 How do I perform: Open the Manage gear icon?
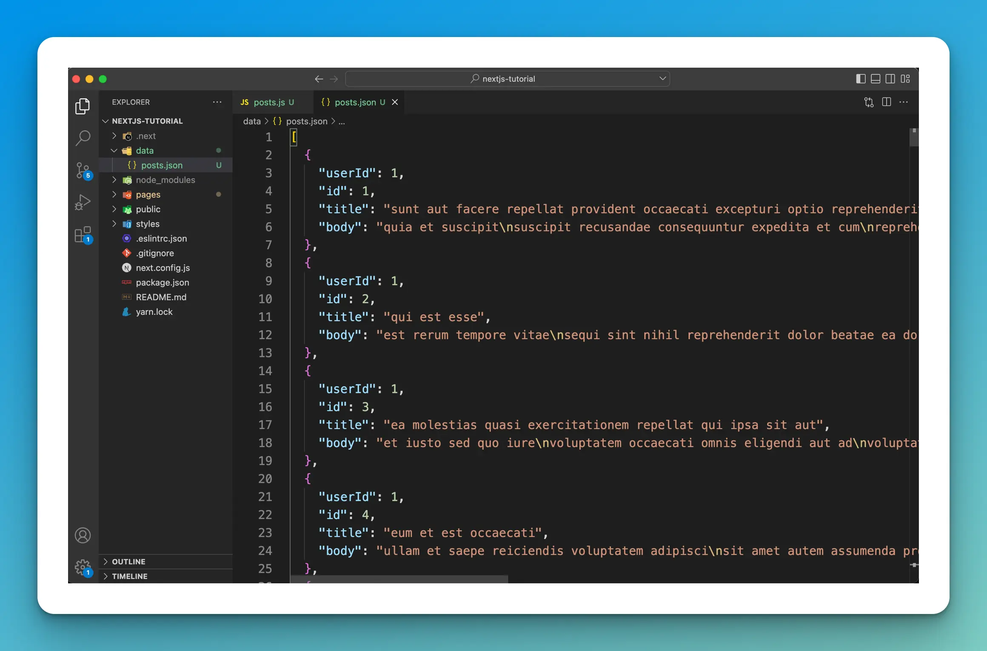pos(83,568)
